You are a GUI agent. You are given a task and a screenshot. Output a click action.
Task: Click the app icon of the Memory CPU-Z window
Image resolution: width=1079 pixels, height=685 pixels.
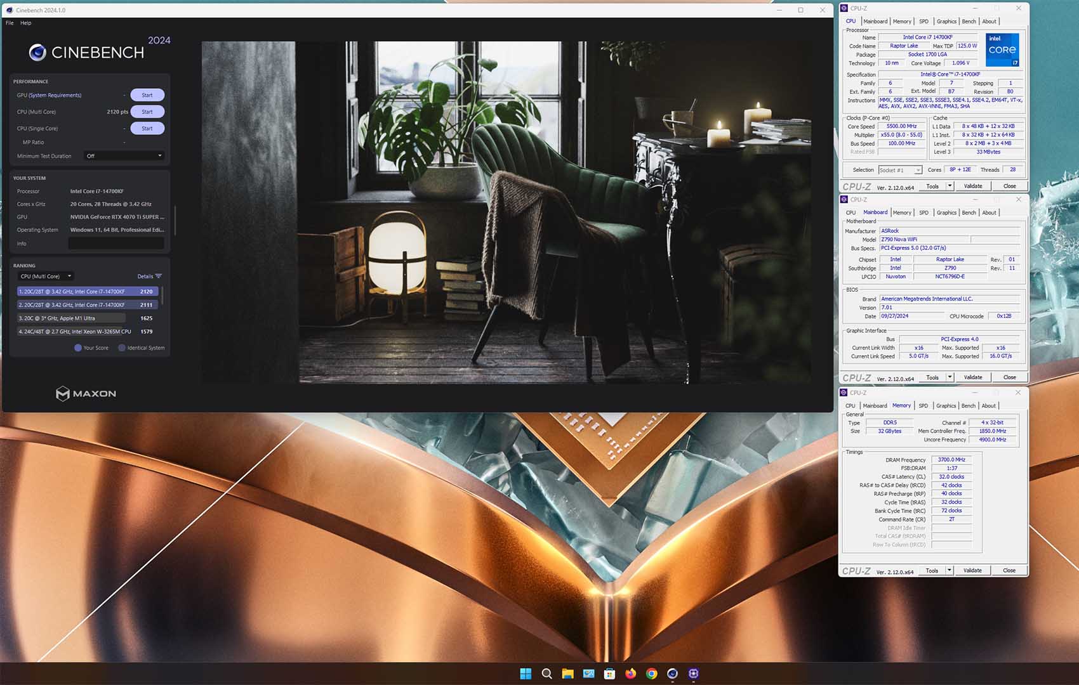(844, 393)
